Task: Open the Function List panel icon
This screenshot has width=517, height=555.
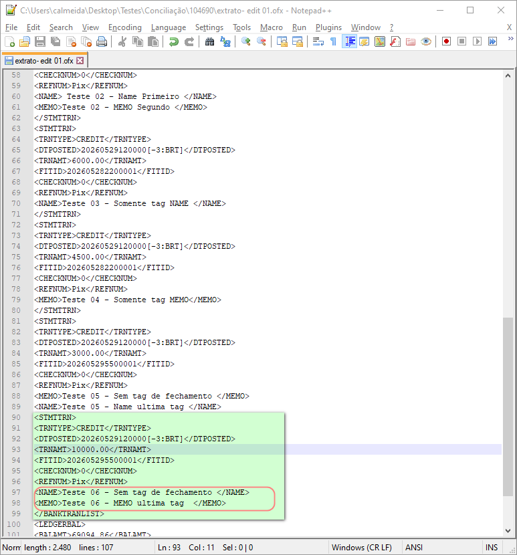Action: click(x=395, y=41)
